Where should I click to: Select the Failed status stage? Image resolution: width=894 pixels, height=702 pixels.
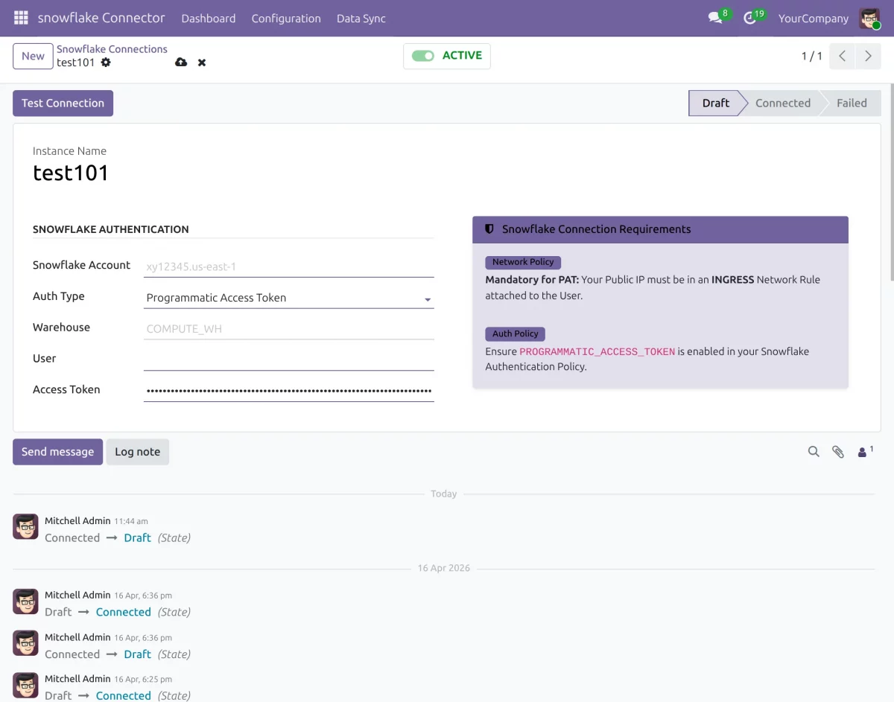852,103
